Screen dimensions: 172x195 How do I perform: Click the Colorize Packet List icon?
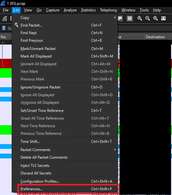pyautogui.click(x=130, y=19)
